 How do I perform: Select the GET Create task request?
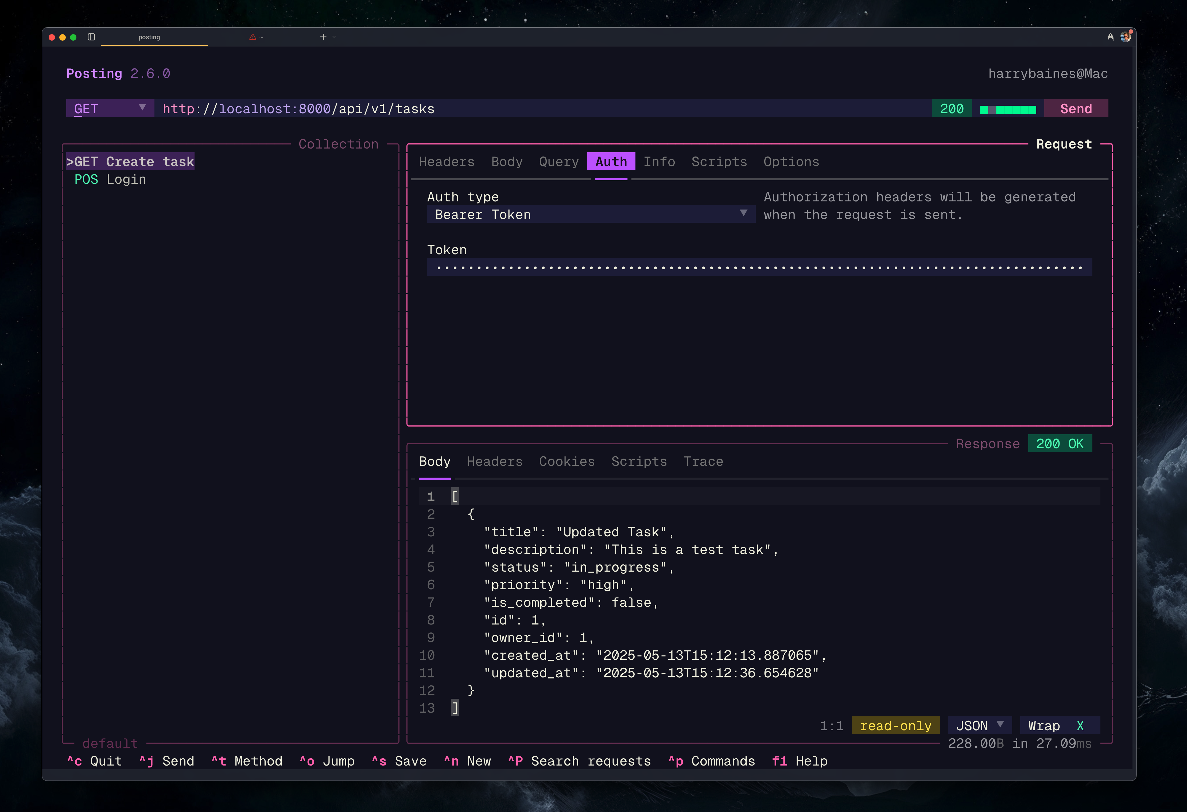[130, 161]
